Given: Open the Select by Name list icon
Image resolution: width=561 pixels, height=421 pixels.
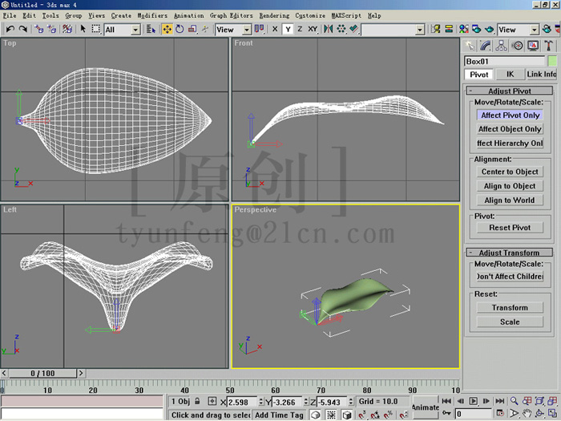Looking at the screenshot, I should point(151,30).
